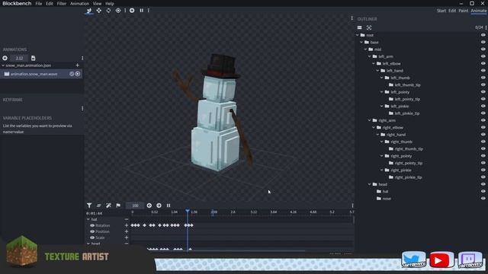Toggle visibility of the base group

point(483,43)
